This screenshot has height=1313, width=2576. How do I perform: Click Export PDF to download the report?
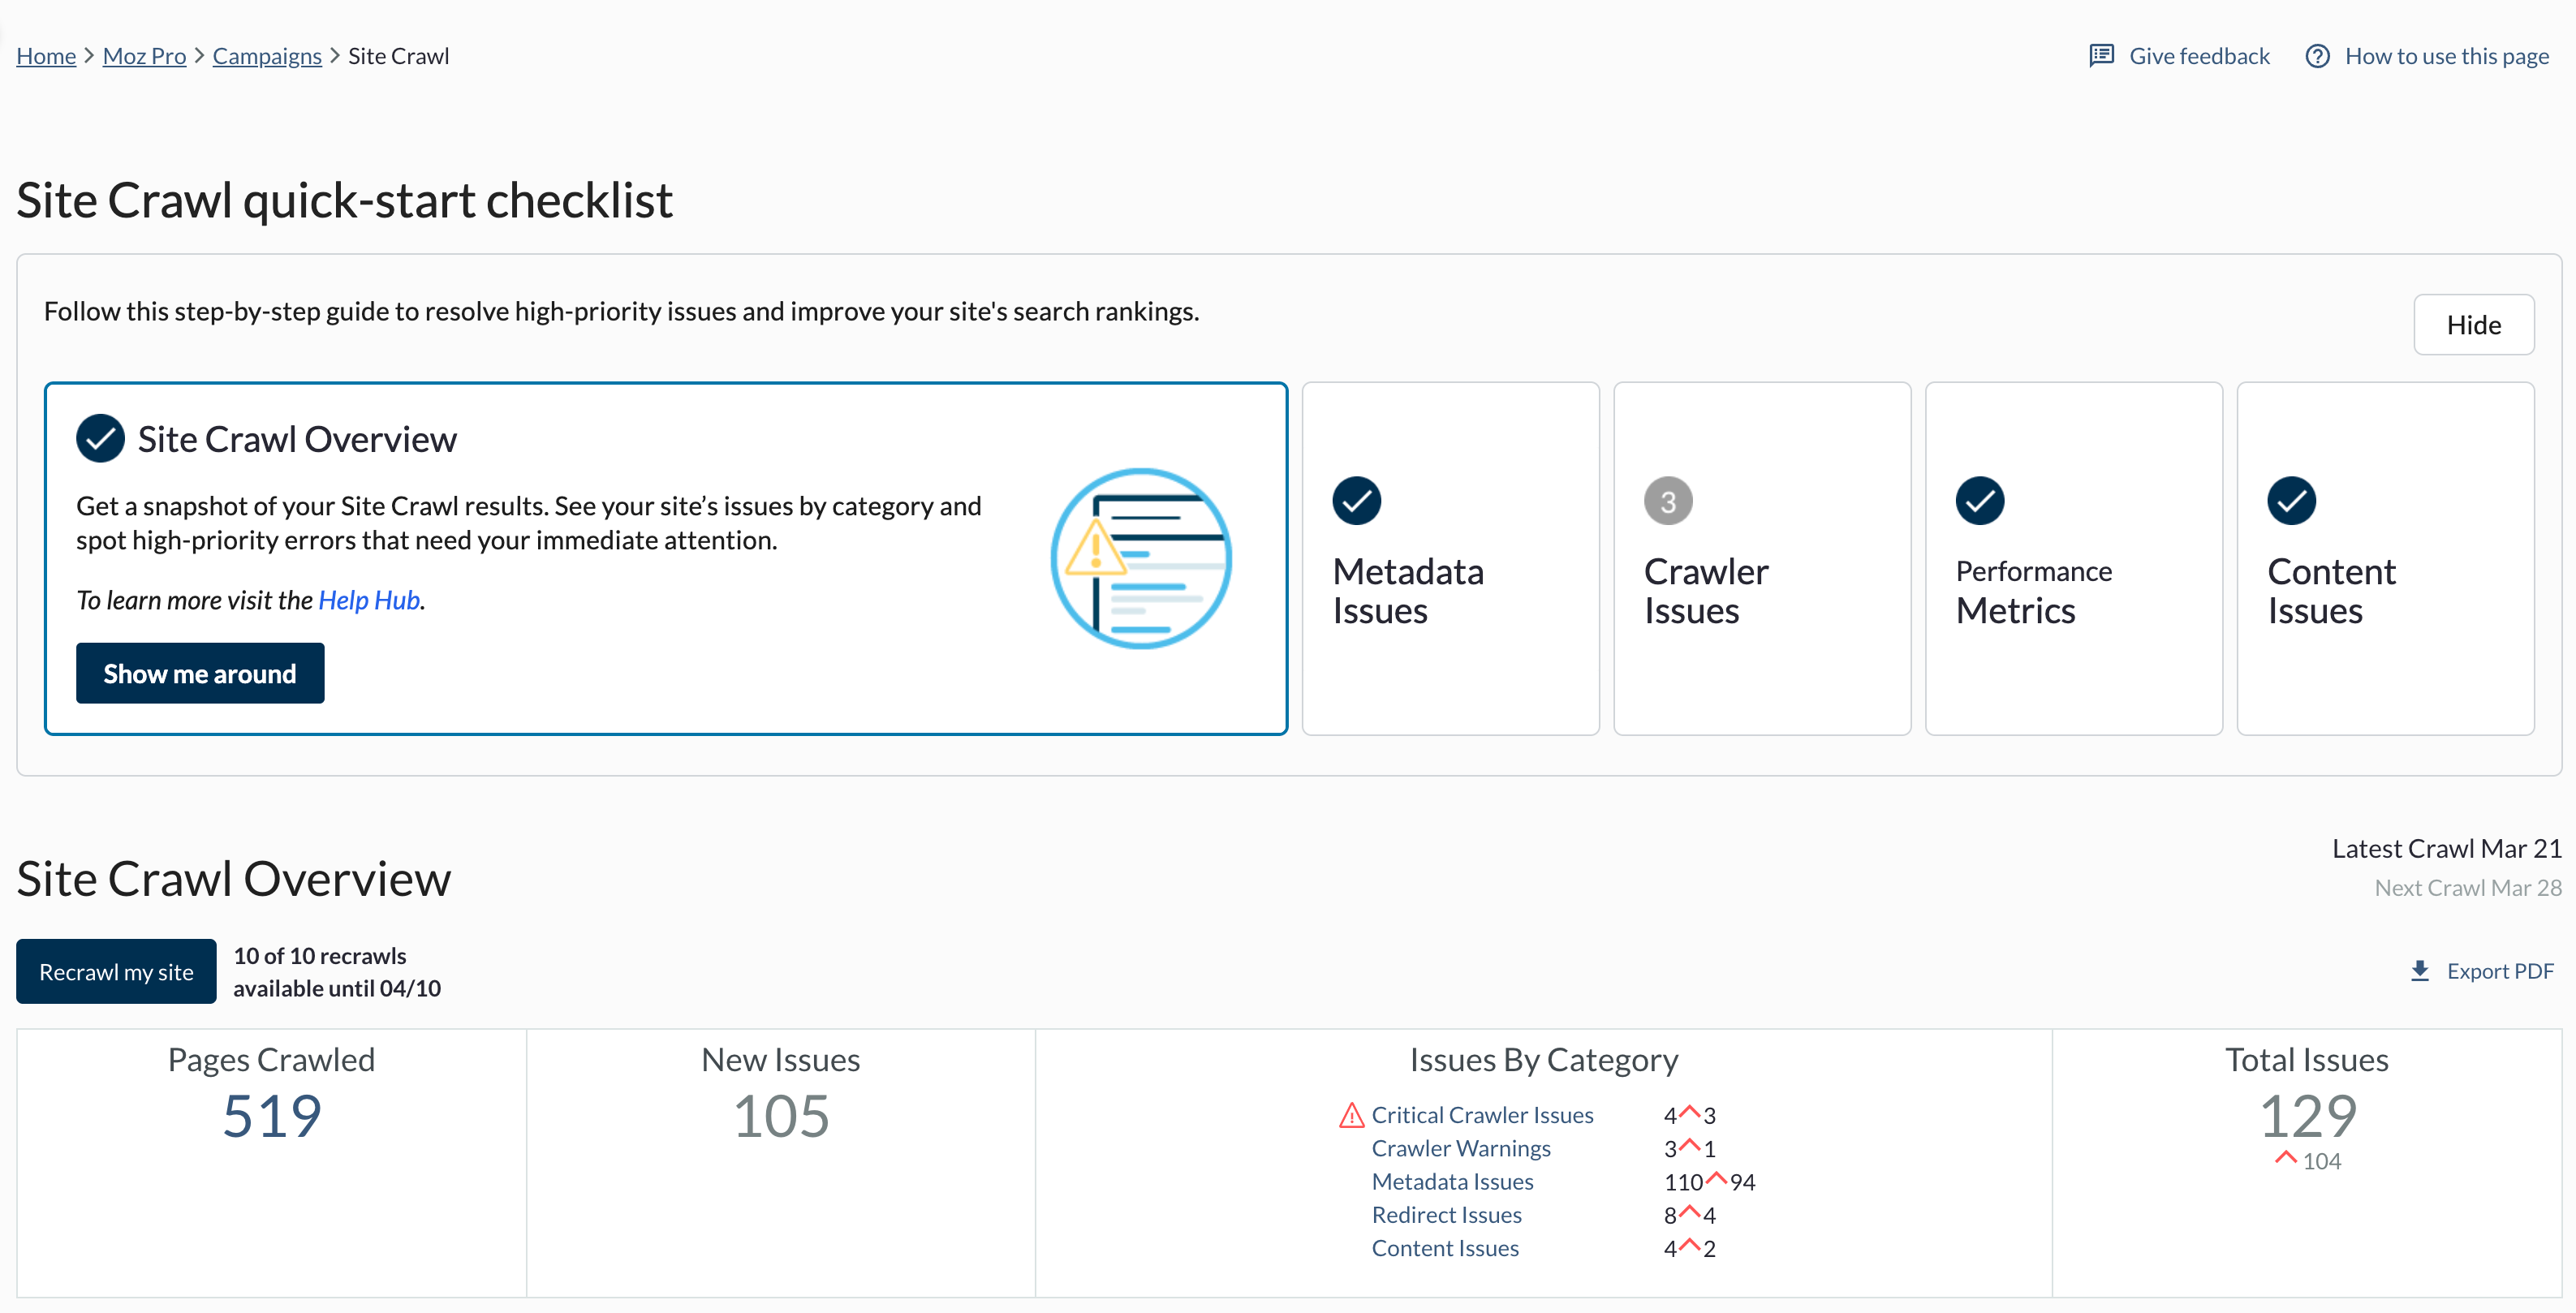click(2500, 970)
